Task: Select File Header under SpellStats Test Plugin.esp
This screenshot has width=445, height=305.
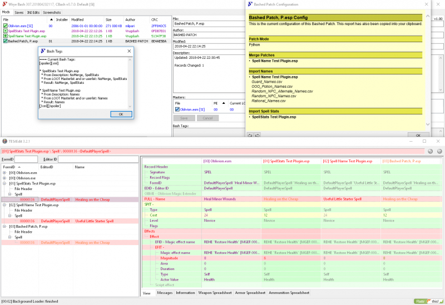Action: click(x=23, y=189)
